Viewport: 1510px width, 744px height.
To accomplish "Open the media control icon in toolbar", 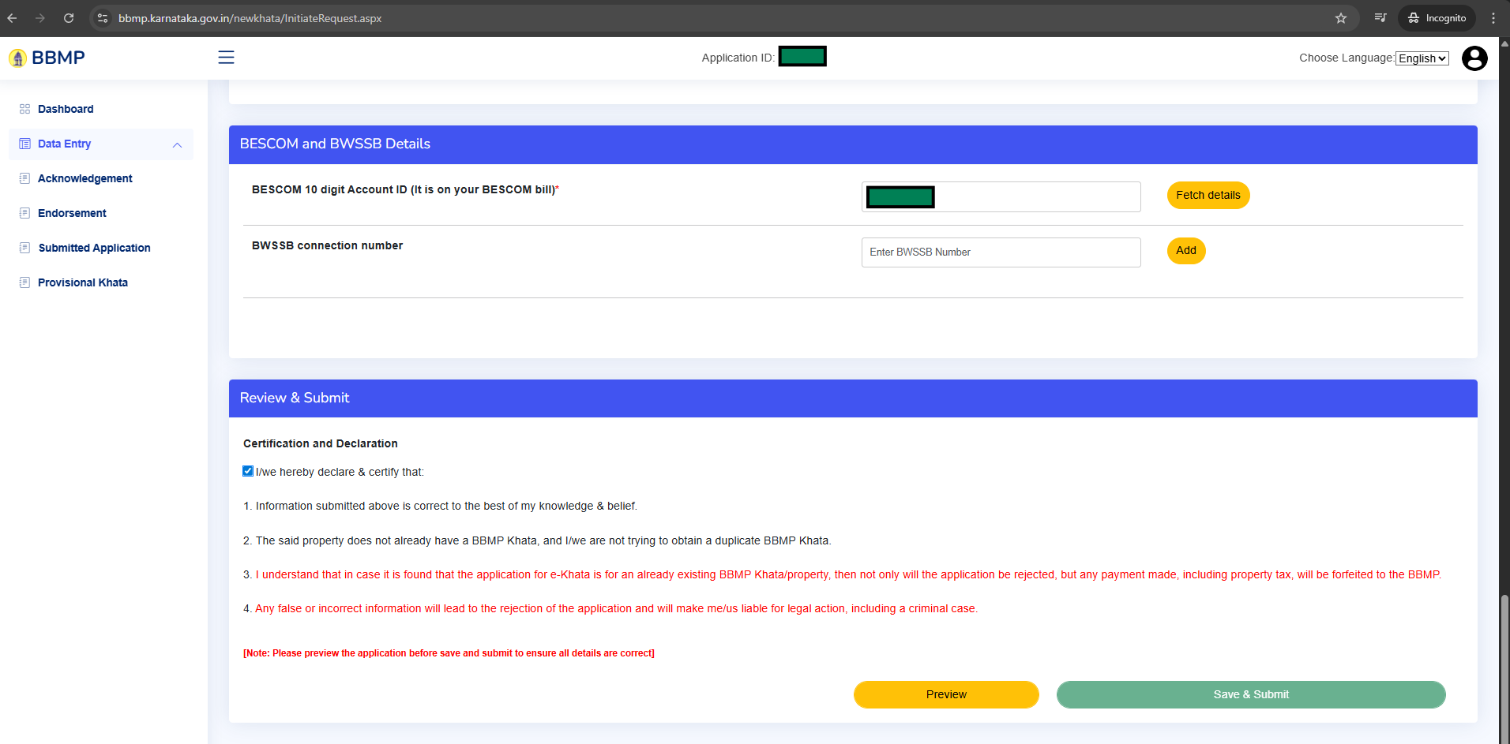I will click(x=1380, y=17).
